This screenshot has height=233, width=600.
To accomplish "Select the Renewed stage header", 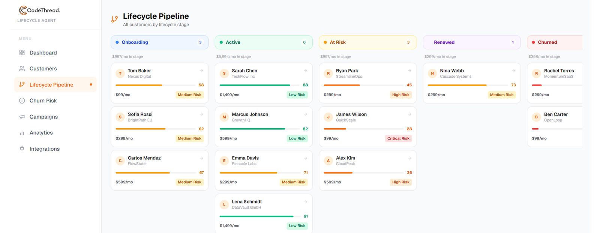I will point(472,42).
